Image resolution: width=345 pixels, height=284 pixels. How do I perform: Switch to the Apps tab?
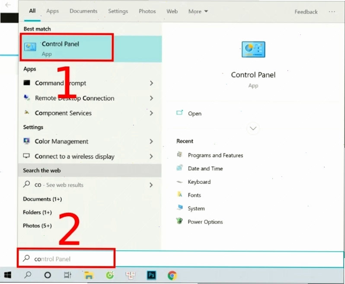53,11
